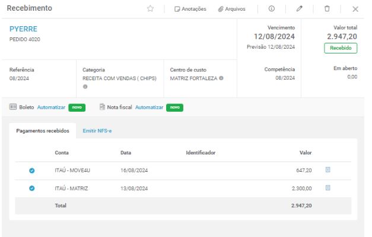
Task: Click Referência value 08/2024
Action: click(x=19, y=78)
